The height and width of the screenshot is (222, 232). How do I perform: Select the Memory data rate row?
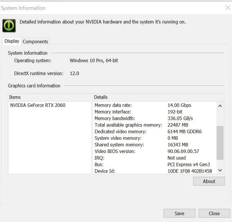tap(154, 105)
